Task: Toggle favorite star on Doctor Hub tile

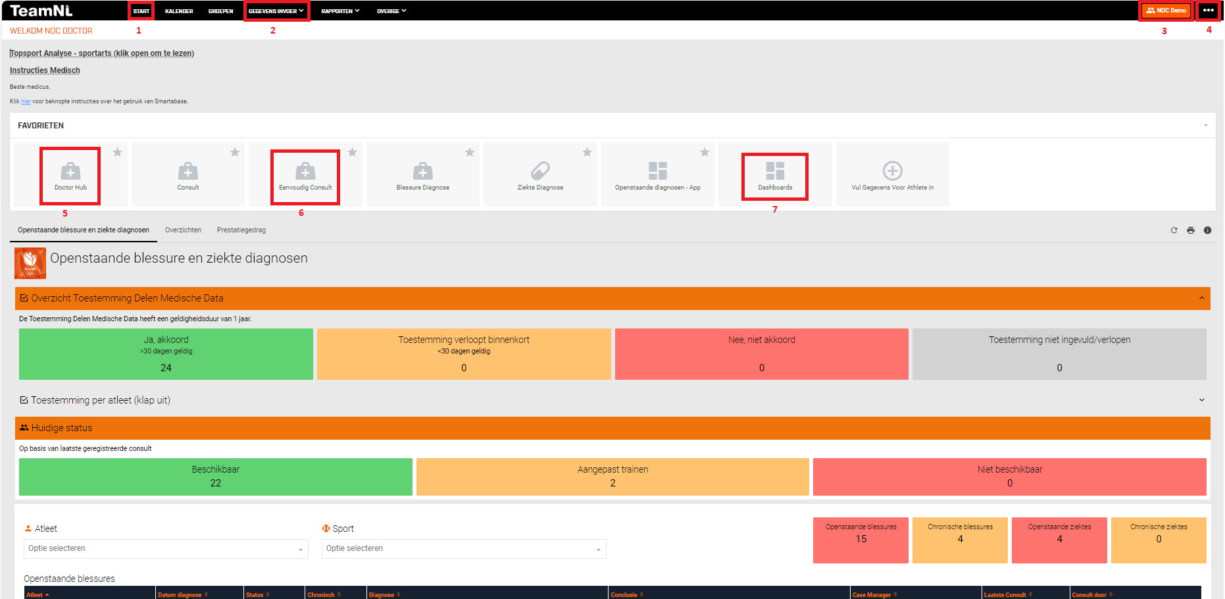Action: (x=118, y=153)
